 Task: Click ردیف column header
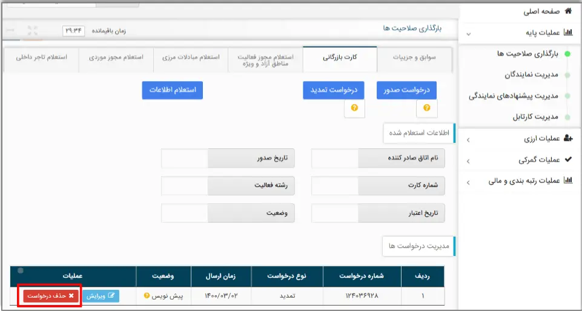[423, 277]
